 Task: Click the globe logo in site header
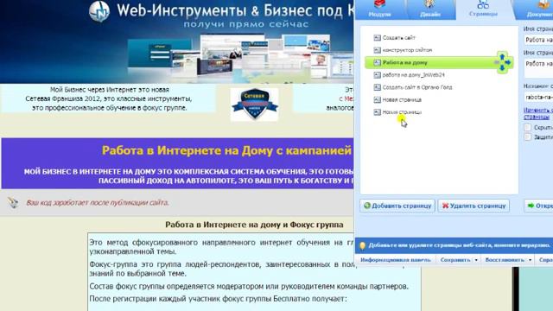(99, 11)
